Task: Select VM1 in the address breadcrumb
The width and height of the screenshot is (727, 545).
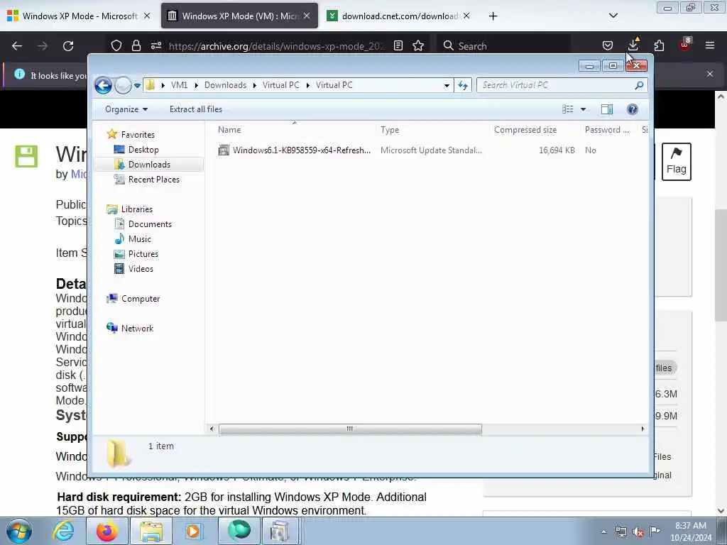Action: tap(179, 85)
